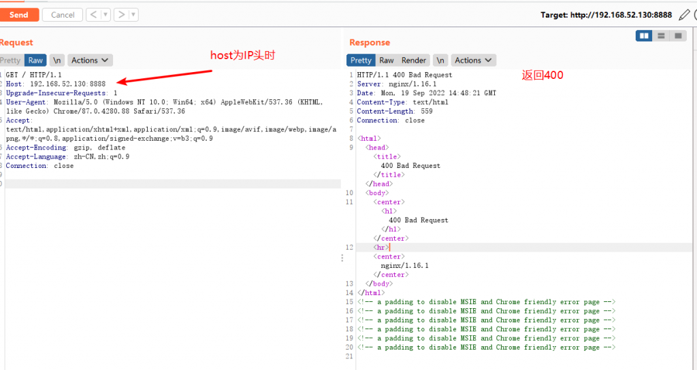Switch to combined single-panel layout view
This screenshot has height=370, width=697.
pos(678,35)
